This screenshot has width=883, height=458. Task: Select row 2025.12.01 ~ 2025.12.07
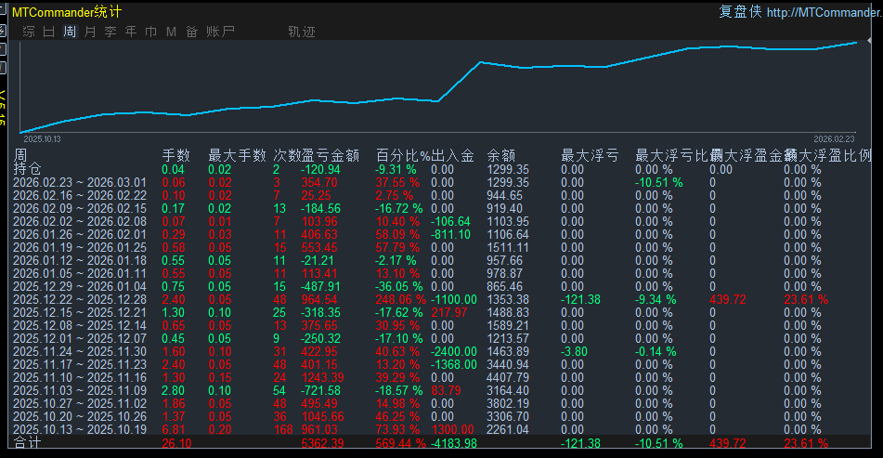click(x=80, y=338)
